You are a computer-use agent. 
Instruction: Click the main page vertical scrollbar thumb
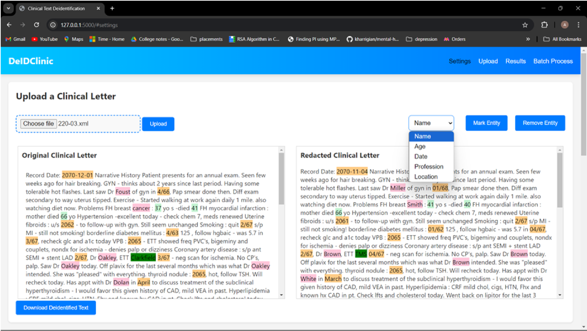point(584,104)
